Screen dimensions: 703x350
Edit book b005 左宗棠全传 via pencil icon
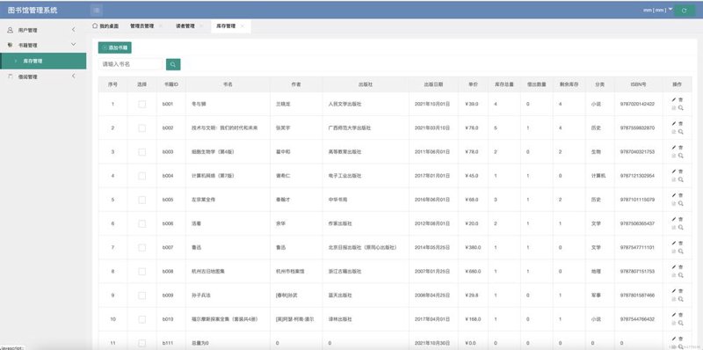click(674, 195)
